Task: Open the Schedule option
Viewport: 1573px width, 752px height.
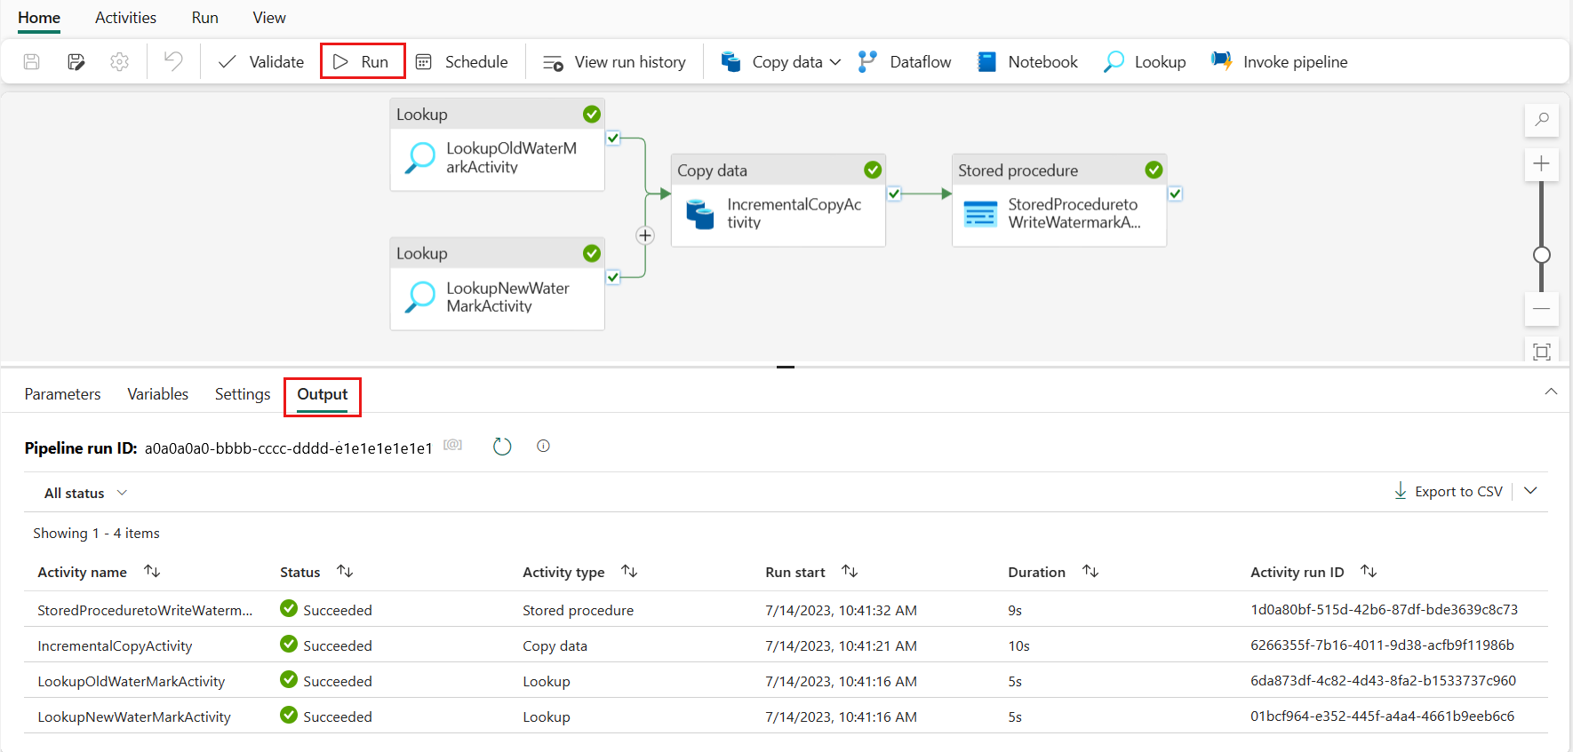Action: [x=462, y=62]
